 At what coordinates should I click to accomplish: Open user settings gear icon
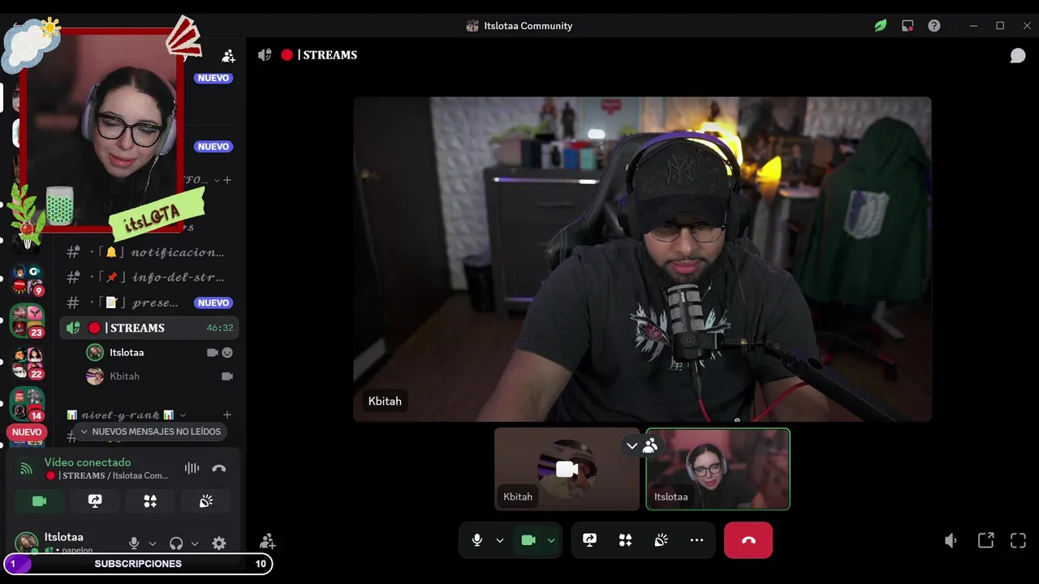(218, 543)
